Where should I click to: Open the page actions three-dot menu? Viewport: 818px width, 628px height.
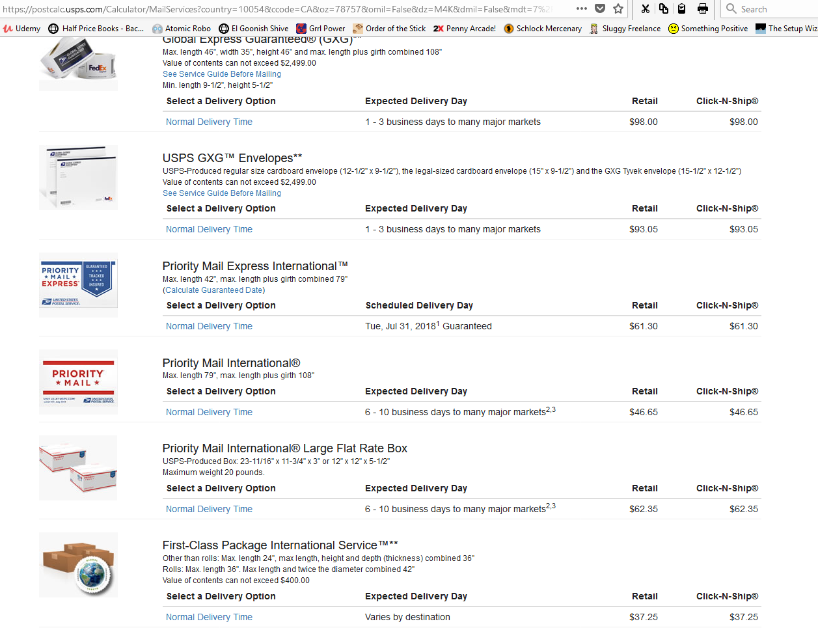point(582,8)
